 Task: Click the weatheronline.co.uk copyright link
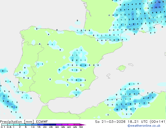click(x=144, y=126)
